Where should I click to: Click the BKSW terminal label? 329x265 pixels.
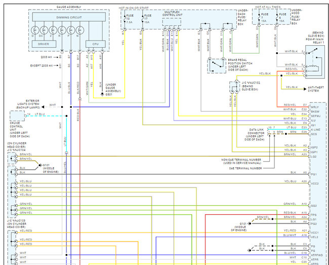315,111
